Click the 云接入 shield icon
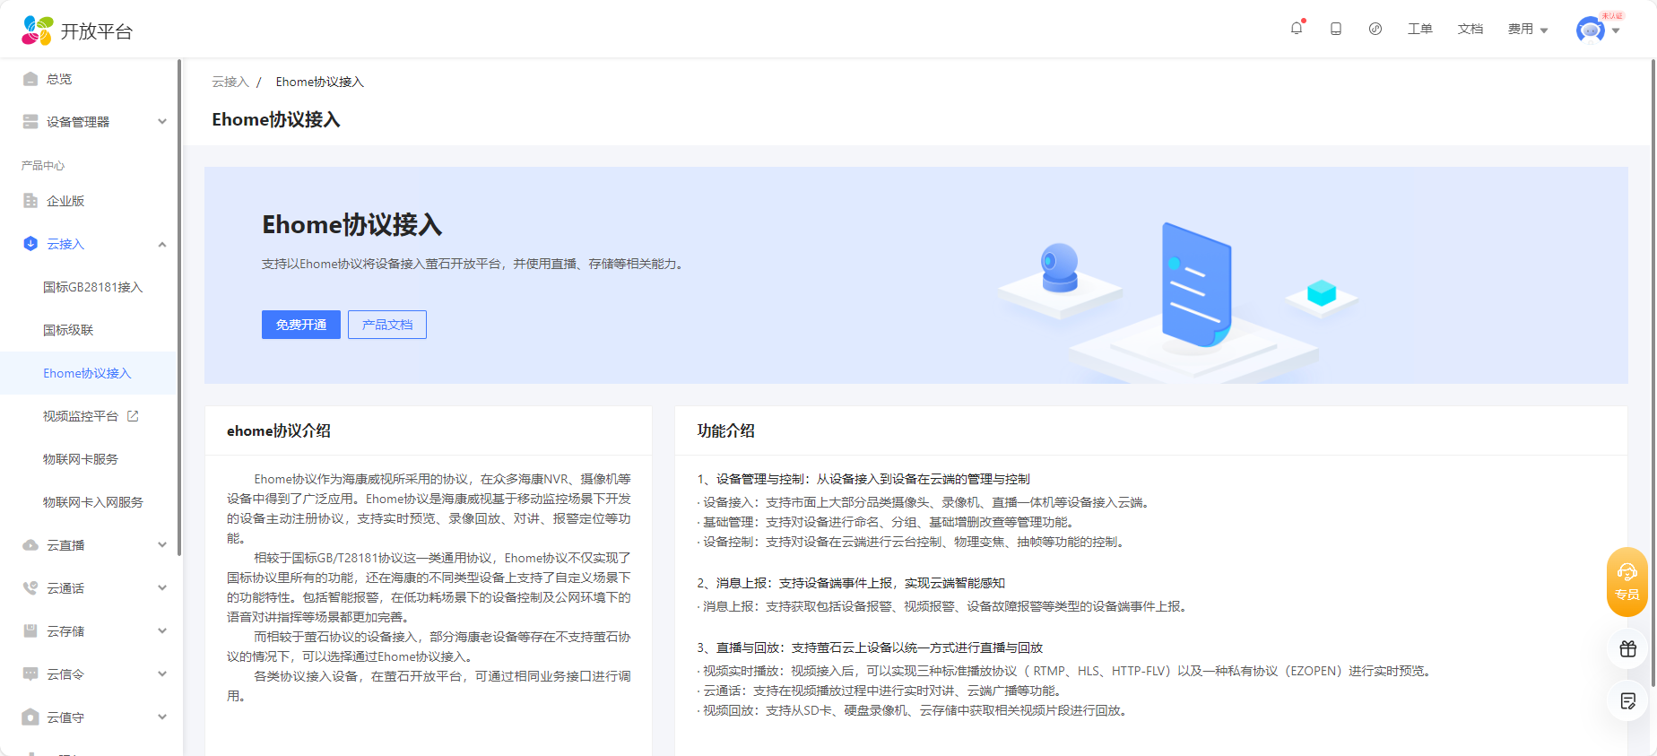Viewport: 1657px width, 756px height. 30,244
